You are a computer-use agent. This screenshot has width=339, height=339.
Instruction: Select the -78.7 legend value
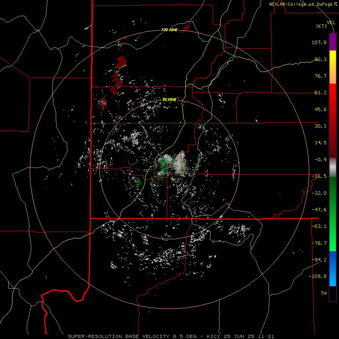click(319, 243)
